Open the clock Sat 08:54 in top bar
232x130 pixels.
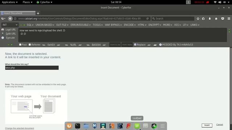(116, 2)
